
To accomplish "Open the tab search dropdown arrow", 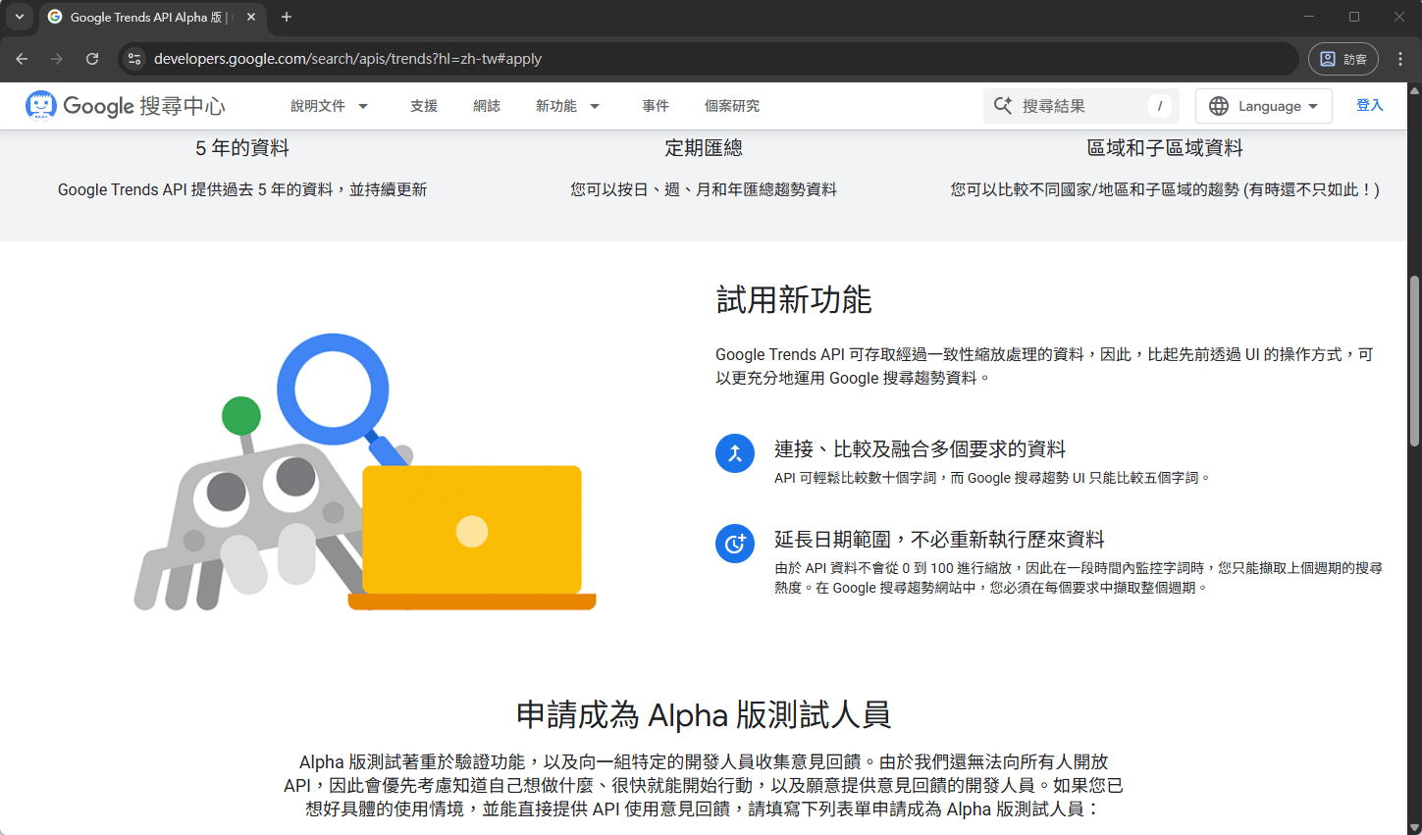I will 20,17.
